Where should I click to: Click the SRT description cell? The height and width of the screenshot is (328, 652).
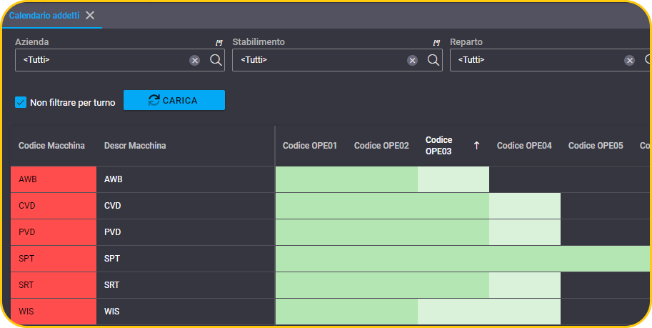(186, 285)
